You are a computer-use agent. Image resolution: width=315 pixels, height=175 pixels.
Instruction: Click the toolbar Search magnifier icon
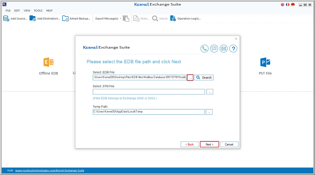[x=155, y=19]
